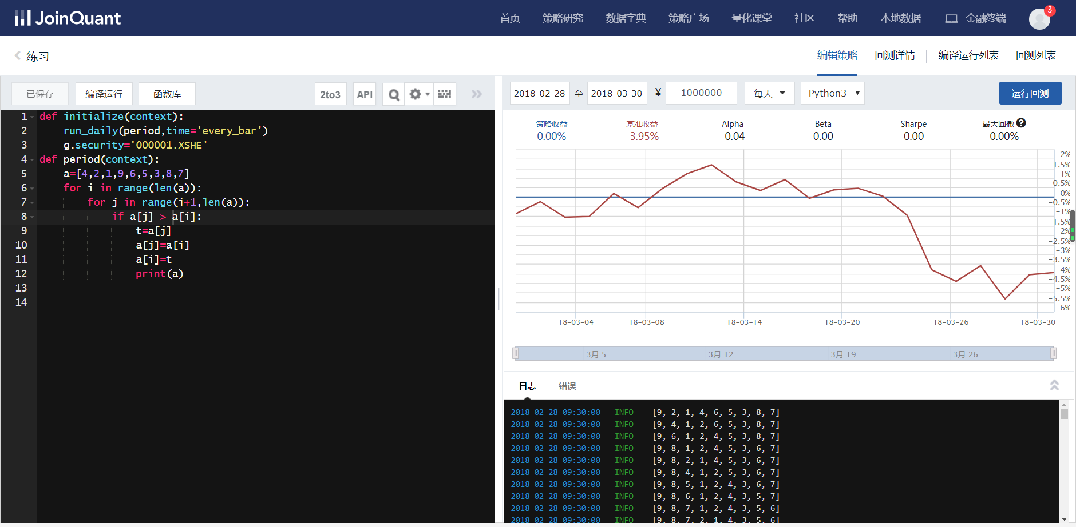Open the editor settings gear icon
1076x527 pixels.
pos(416,94)
